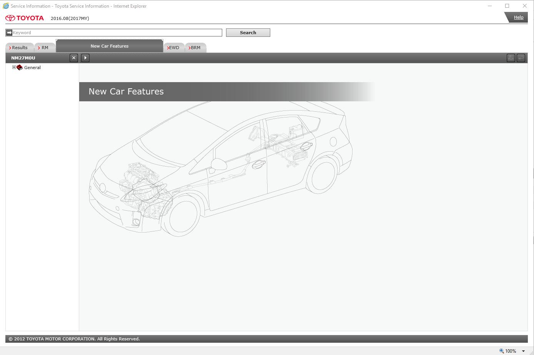Click the red book icon beside General
Image resolution: width=534 pixels, height=355 pixels.
20,68
